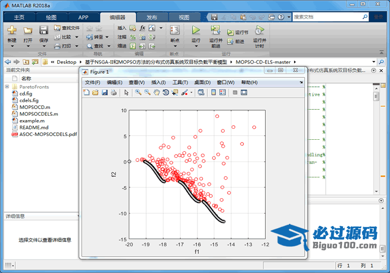Click the green Run (运行) icon
This screenshot has width=390, height=273.
coord(196,30)
